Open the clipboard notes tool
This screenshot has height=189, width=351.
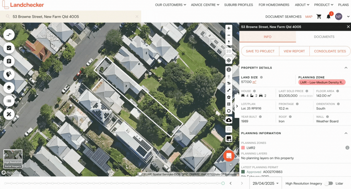click(9, 61)
